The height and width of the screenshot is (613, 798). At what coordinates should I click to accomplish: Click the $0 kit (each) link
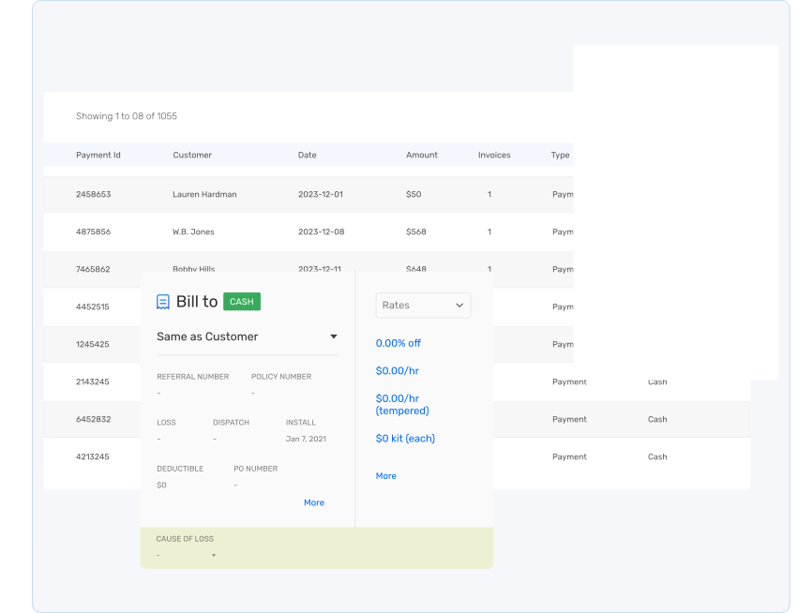(405, 439)
